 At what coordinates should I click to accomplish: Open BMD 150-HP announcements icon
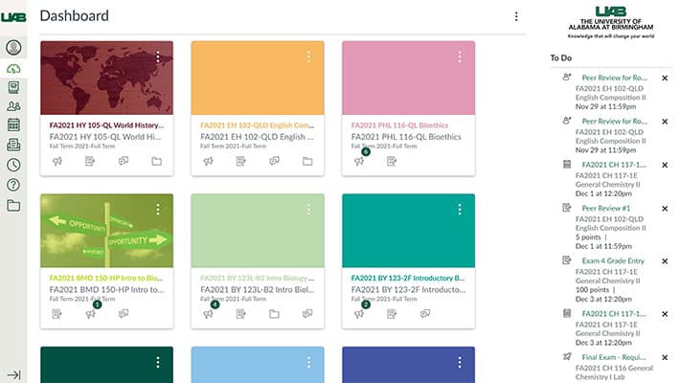[90, 314]
